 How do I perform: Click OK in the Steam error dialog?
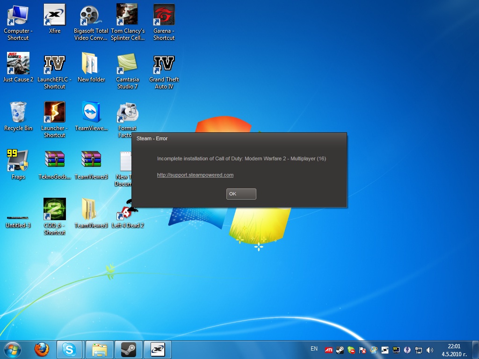click(241, 194)
